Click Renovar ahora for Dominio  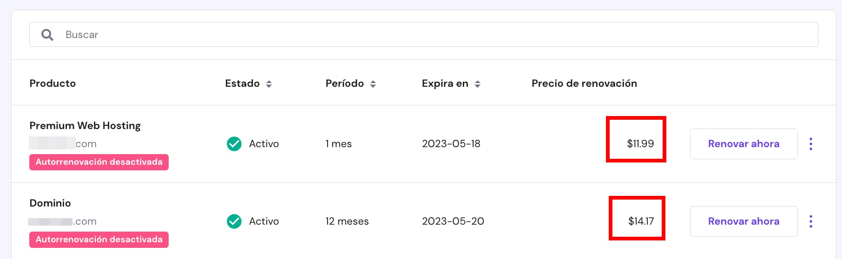tap(743, 221)
